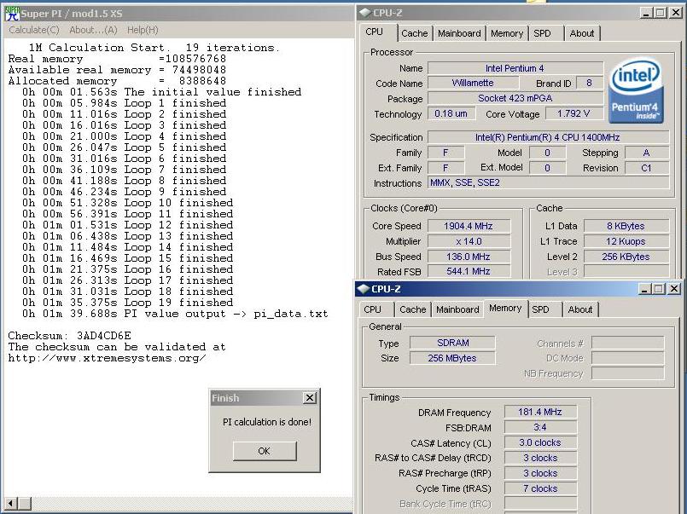687x514 pixels.
Task: Click the lower CPU-Z title bar icon
Action: (x=364, y=289)
